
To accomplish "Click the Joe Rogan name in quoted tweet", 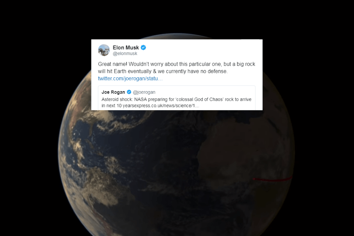I will point(113,92).
